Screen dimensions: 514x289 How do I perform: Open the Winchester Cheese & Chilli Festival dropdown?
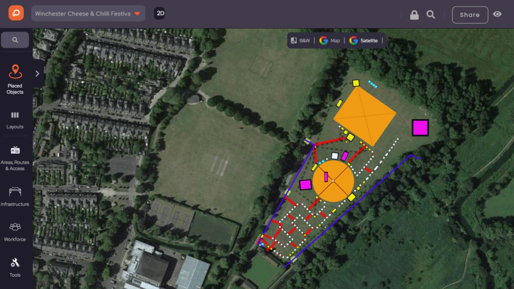88,14
